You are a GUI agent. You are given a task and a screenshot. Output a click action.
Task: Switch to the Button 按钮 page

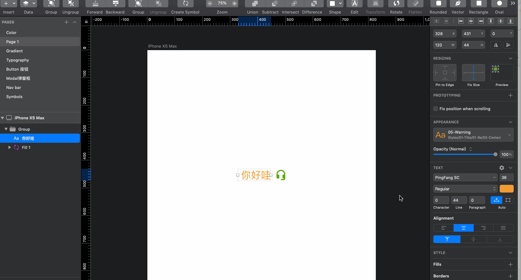[x=17, y=69]
